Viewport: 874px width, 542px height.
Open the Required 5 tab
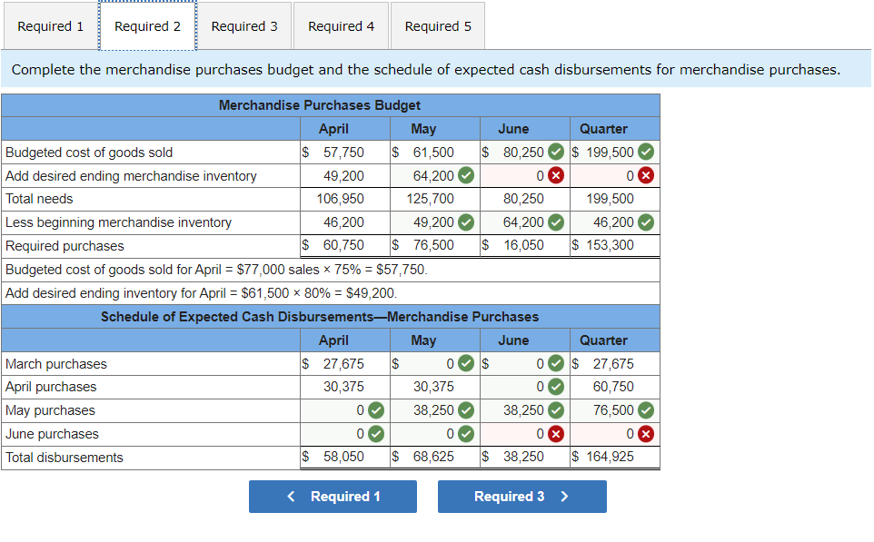pyautogui.click(x=437, y=25)
